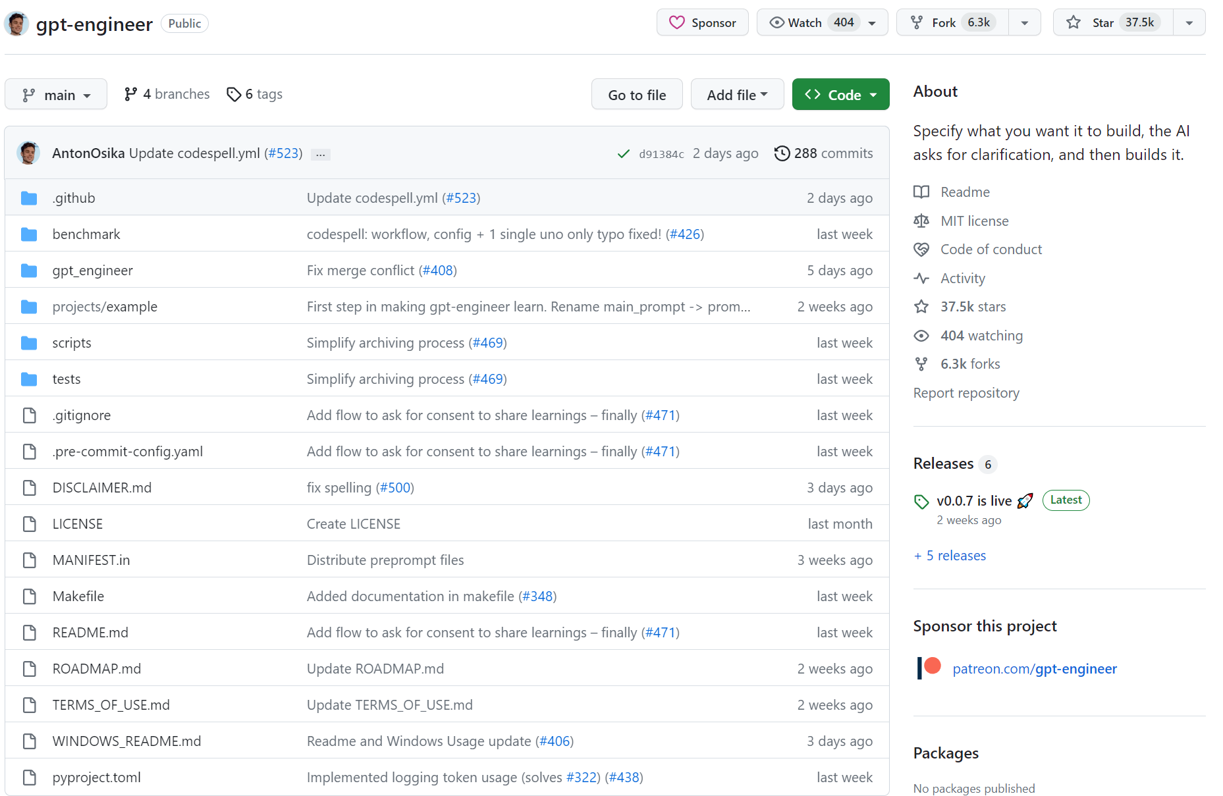Image resolution: width=1223 pixels, height=796 pixels.
Task: Click the Readme book icon
Action: pos(921,192)
